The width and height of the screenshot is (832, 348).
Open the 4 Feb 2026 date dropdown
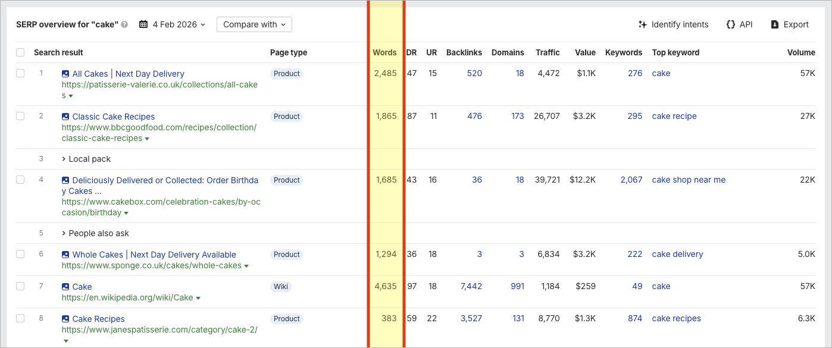(173, 24)
